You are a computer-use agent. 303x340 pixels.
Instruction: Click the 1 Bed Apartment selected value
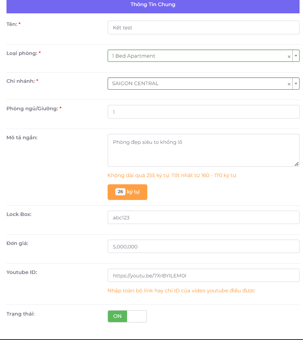click(x=134, y=56)
